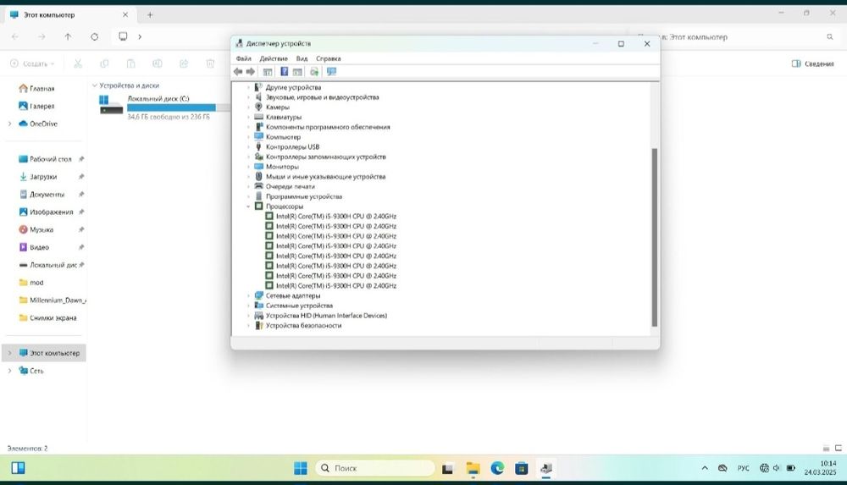847x485 pixels.
Task: Open the Действие menu
Action: click(274, 58)
